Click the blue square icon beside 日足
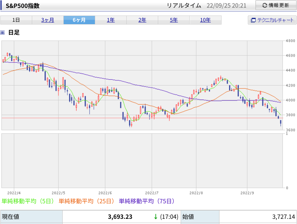Screen dimensions: 297x224 click(2, 32)
